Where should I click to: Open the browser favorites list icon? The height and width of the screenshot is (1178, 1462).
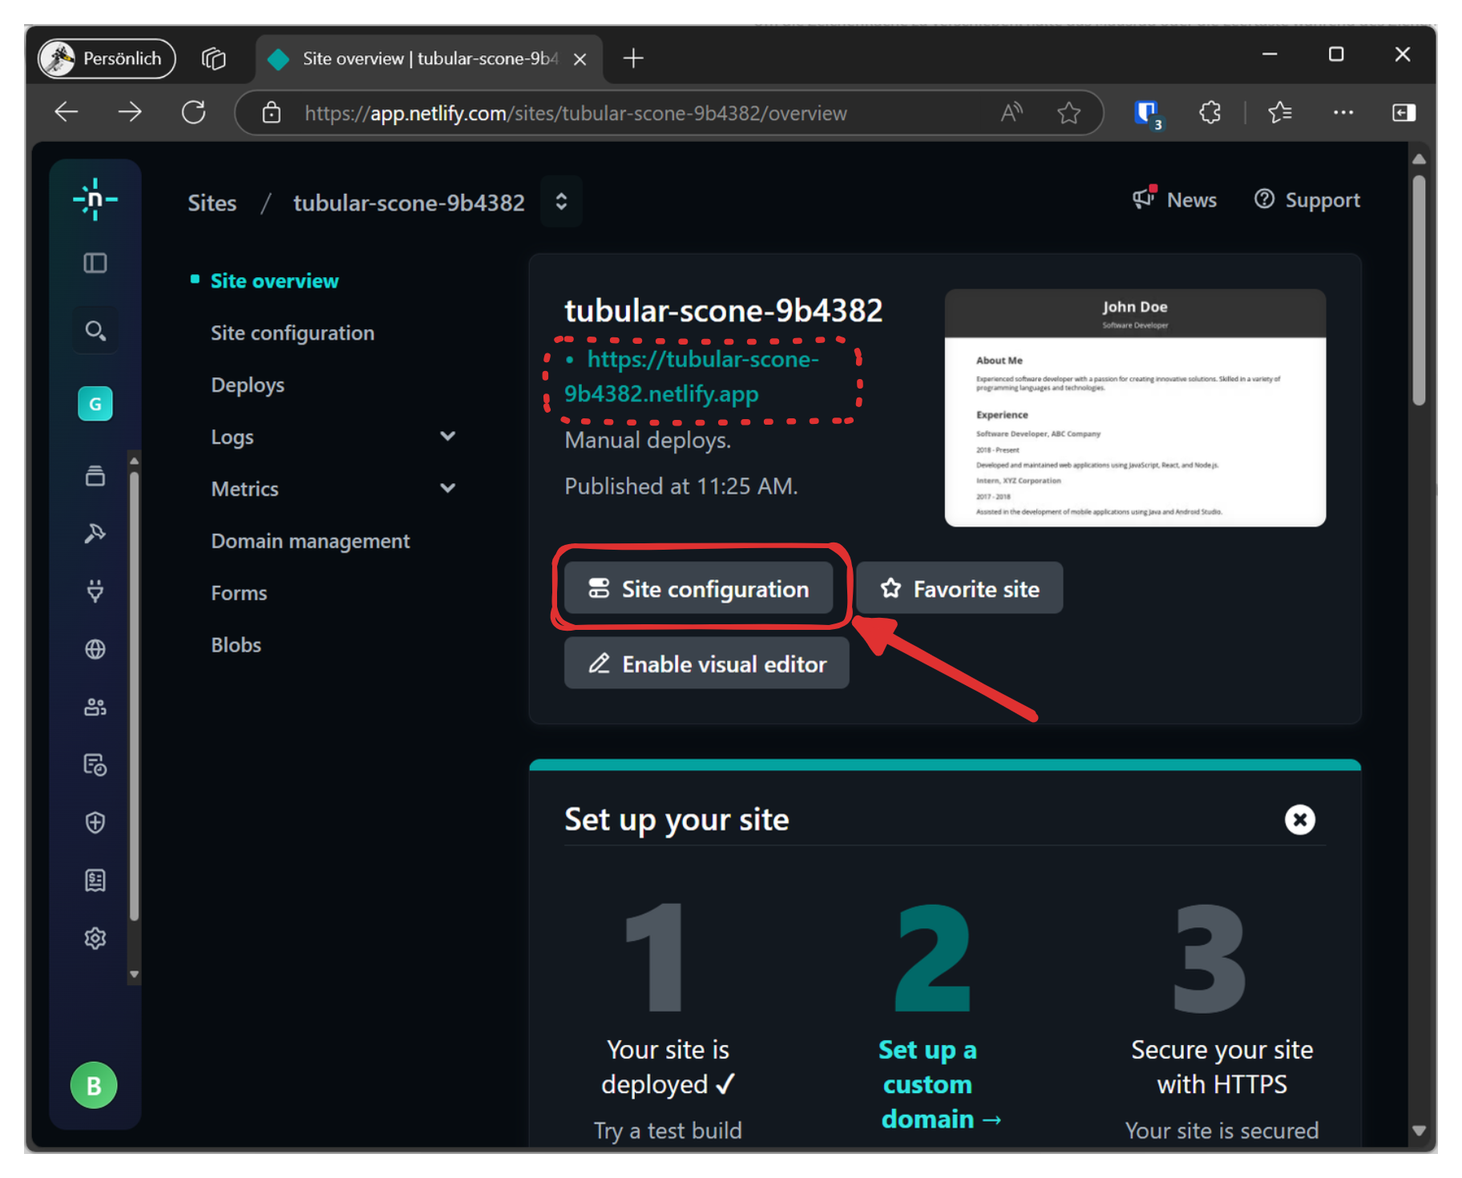1280,113
